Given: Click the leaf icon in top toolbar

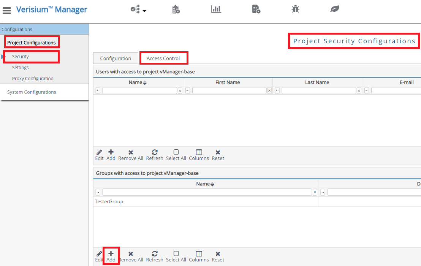Looking at the screenshot, I should coord(334,9).
